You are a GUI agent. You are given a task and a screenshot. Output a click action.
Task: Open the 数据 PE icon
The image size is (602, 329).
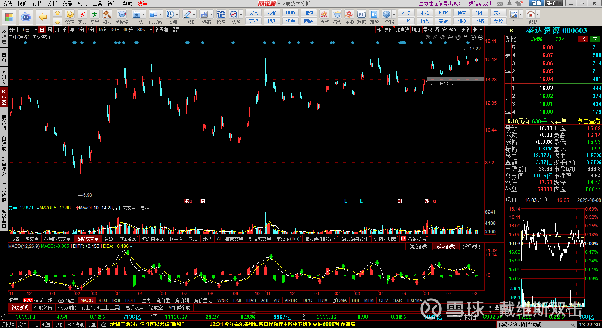[x=361, y=14]
